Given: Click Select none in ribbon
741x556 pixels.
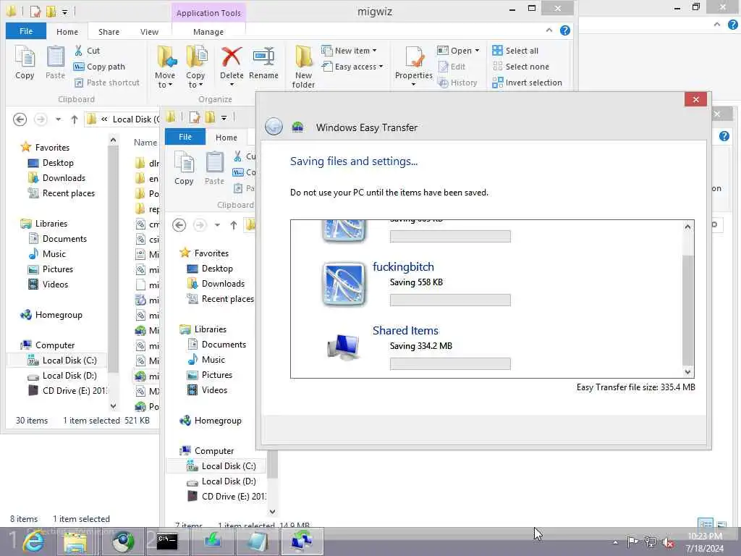Looking at the screenshot, I should (521, 67).
